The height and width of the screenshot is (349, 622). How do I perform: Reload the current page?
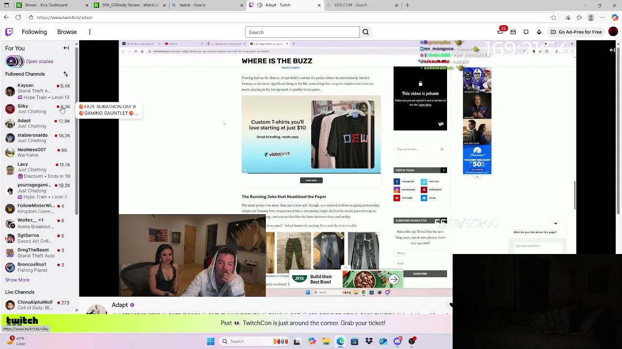[x=18, y=17]
